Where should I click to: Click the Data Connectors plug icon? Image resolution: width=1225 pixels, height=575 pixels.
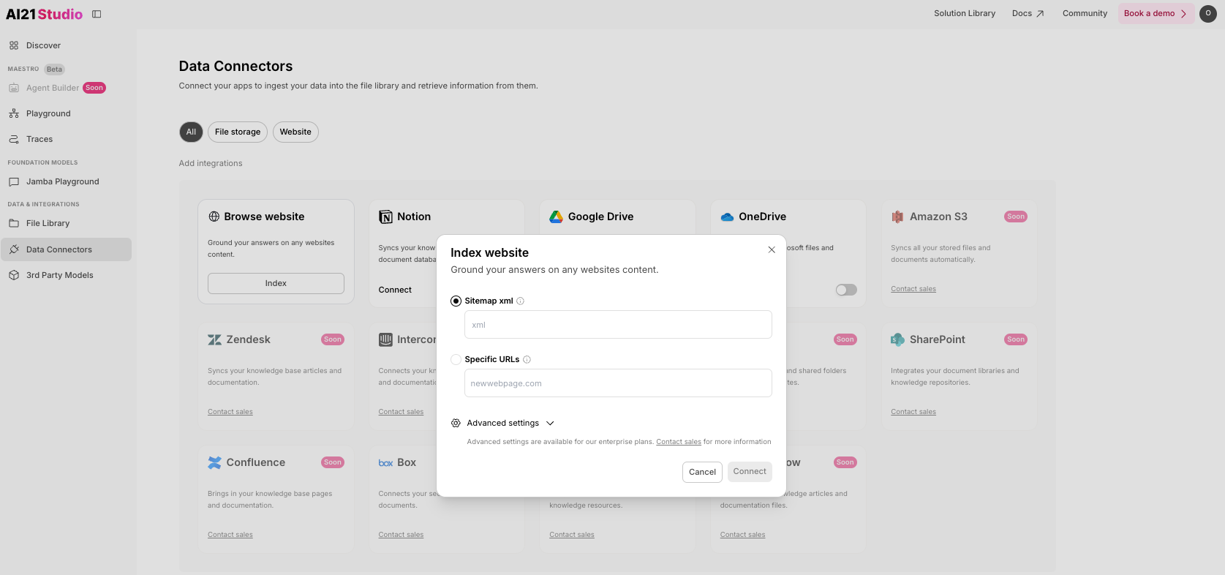14,249
